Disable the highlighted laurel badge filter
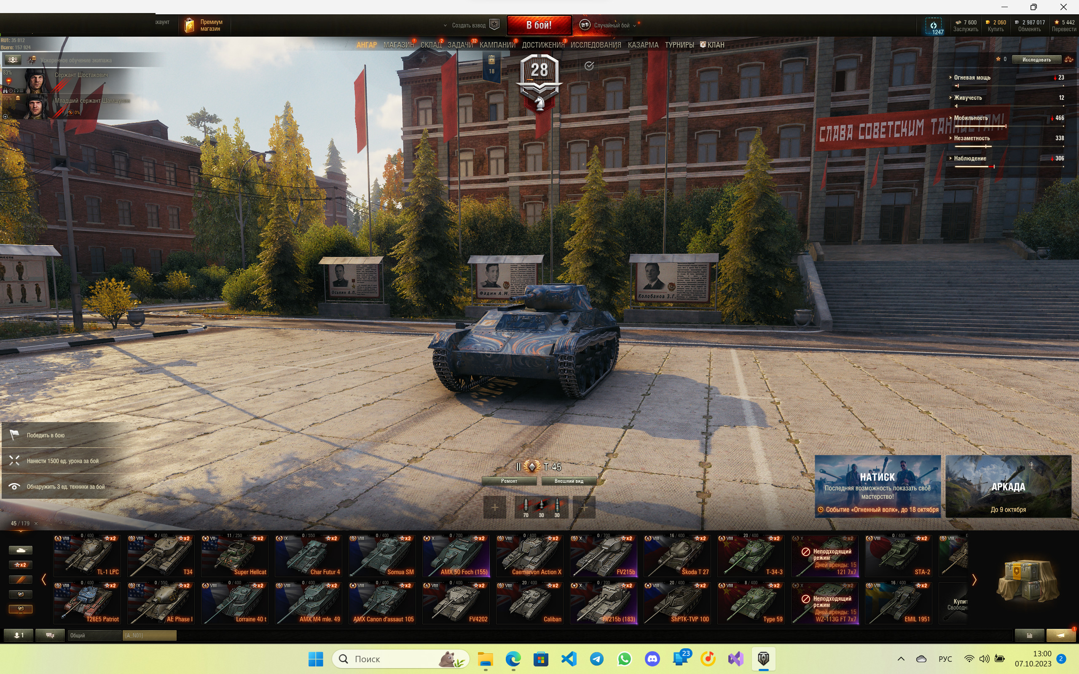Image resolution: width=1079 pixels, height=674 pixels. click(21, 609)
